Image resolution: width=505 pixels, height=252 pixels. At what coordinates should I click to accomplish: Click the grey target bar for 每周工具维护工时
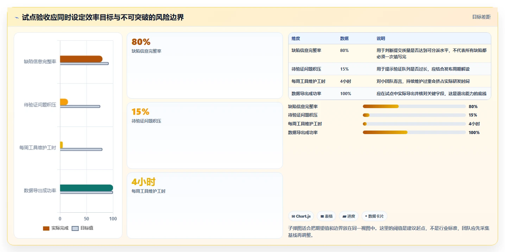(81, 150)
